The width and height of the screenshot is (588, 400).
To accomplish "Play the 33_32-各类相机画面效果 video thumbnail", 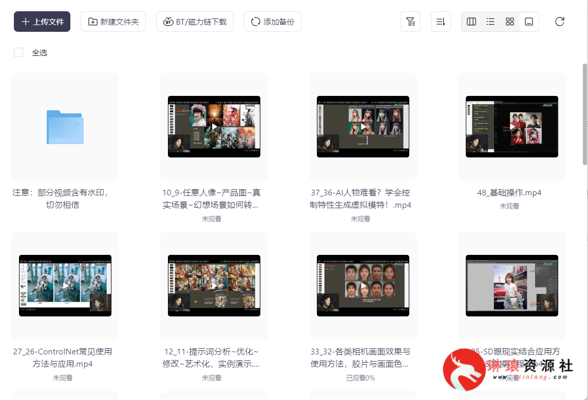I will [x=363, y=286].
